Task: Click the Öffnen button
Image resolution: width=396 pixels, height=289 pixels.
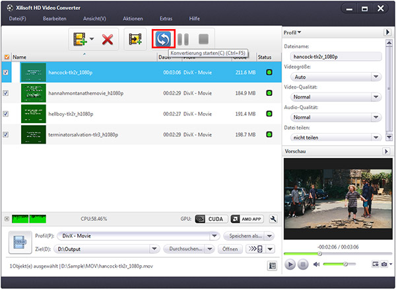Action: [x=230, y=249]
